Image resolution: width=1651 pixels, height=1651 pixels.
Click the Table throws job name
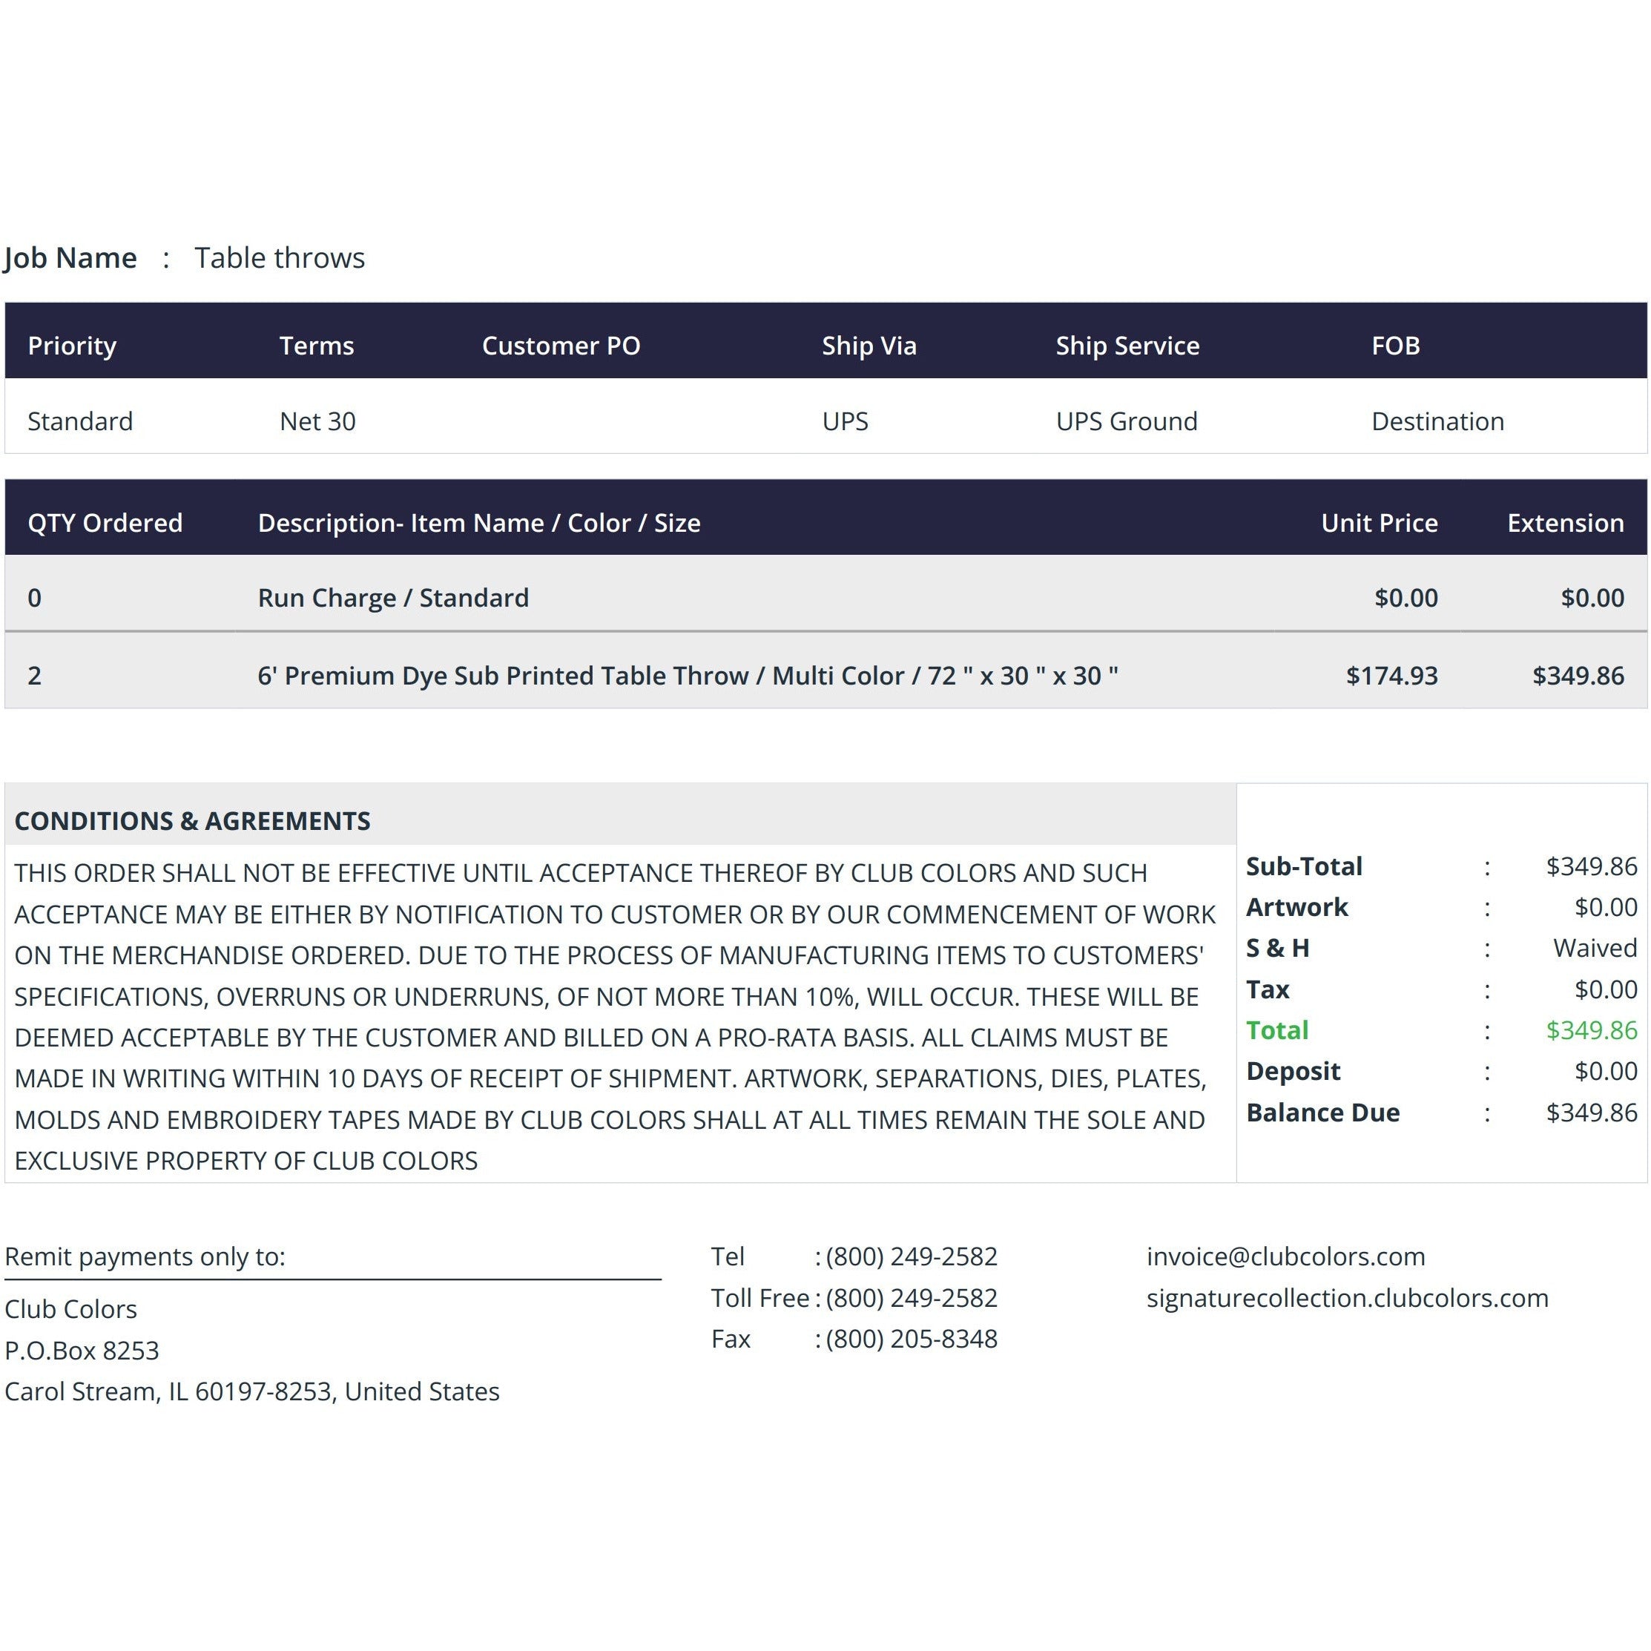point(280,257)
